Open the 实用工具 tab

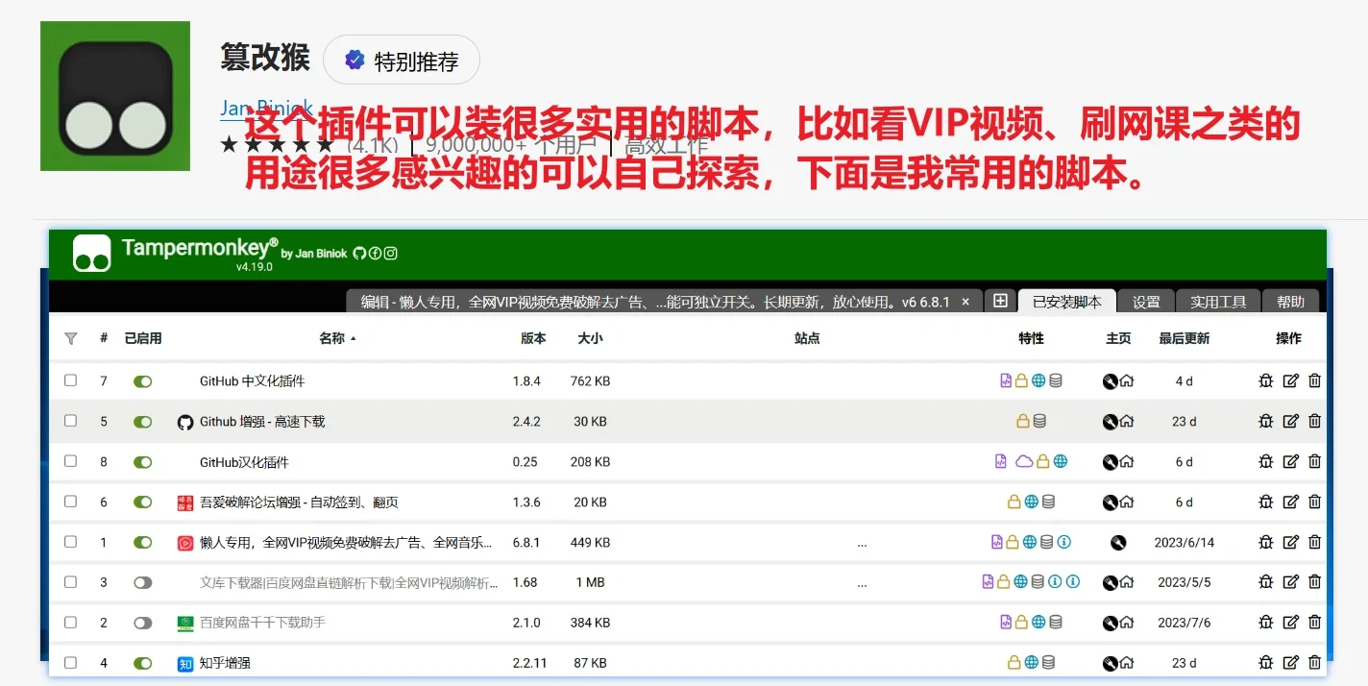1217,301
